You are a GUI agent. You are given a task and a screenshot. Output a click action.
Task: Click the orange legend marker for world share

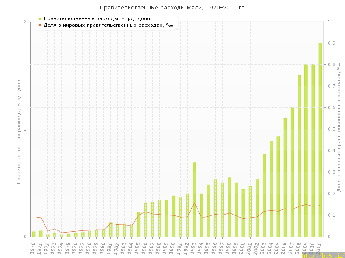pyautogui.click(x=40, y=25)
